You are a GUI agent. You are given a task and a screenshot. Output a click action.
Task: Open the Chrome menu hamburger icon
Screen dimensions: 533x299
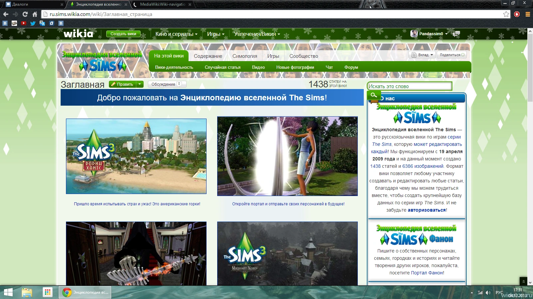(x=528, y=14)
